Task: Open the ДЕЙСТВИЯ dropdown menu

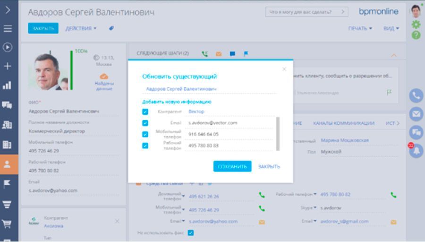Action: pyautogui.click(x=81, y=28)
